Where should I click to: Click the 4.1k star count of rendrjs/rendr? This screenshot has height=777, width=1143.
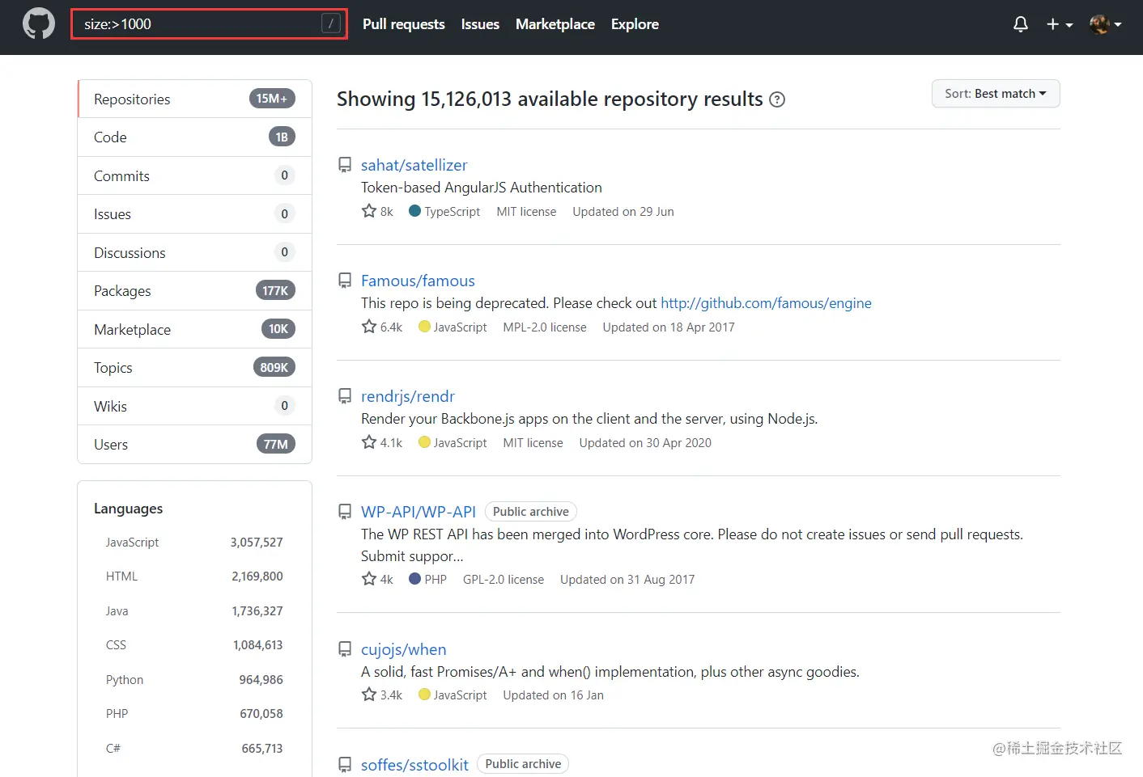(x=382, y=442)
